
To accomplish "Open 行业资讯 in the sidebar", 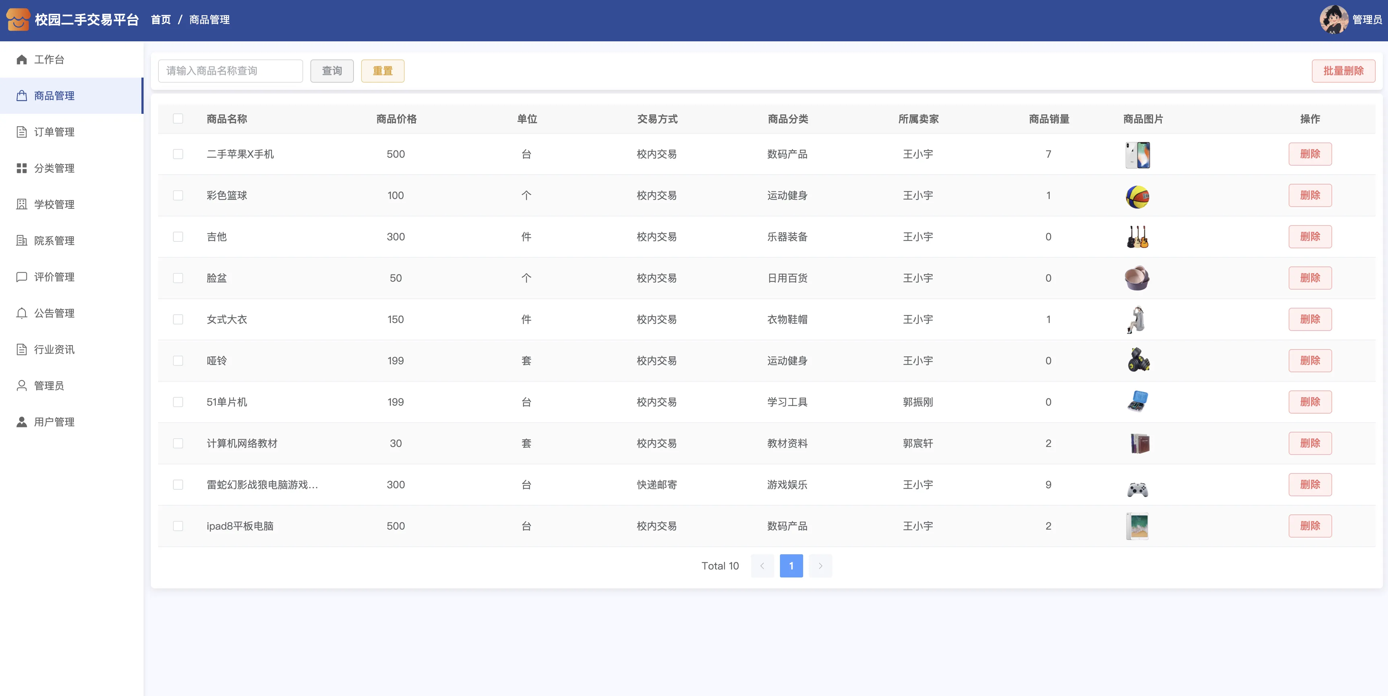I will coord(54,349).
